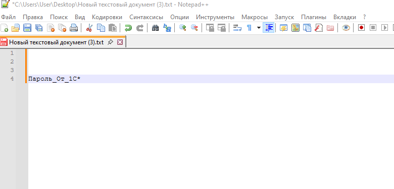Open the Function List panel icon
The width and height of the screenshot is (394, 189).
coord(319,28)
